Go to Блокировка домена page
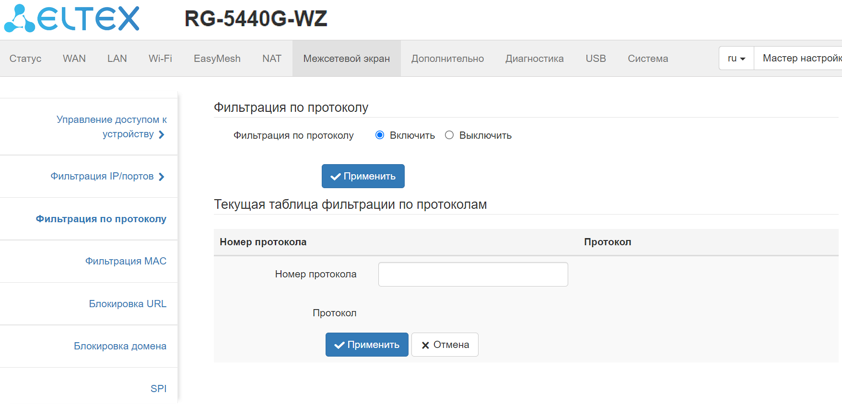The image size is (842, 407). tap(120, 346)
